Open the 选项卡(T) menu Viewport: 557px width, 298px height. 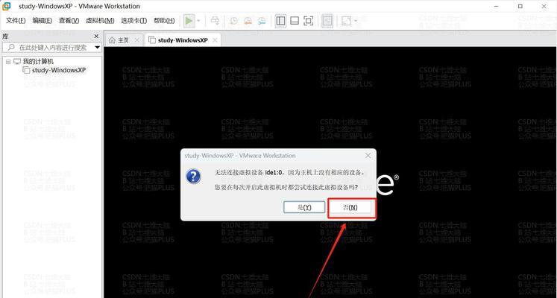point(133,21)
